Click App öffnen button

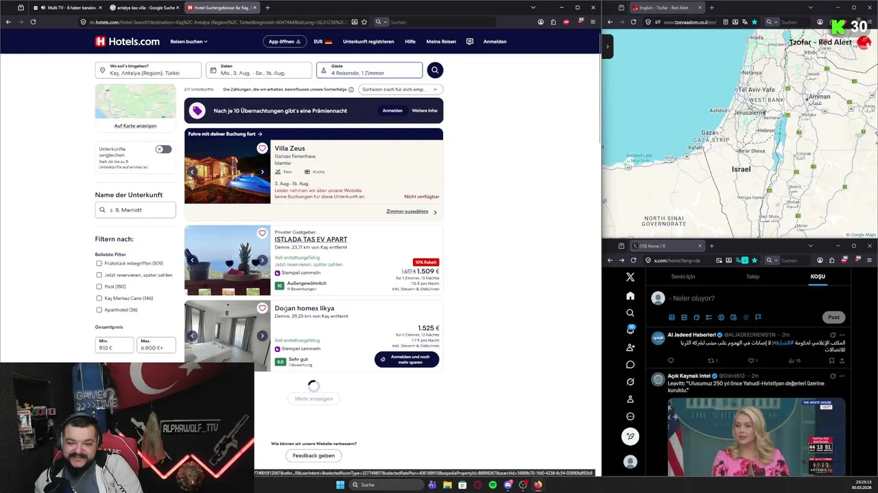[285, 41]
